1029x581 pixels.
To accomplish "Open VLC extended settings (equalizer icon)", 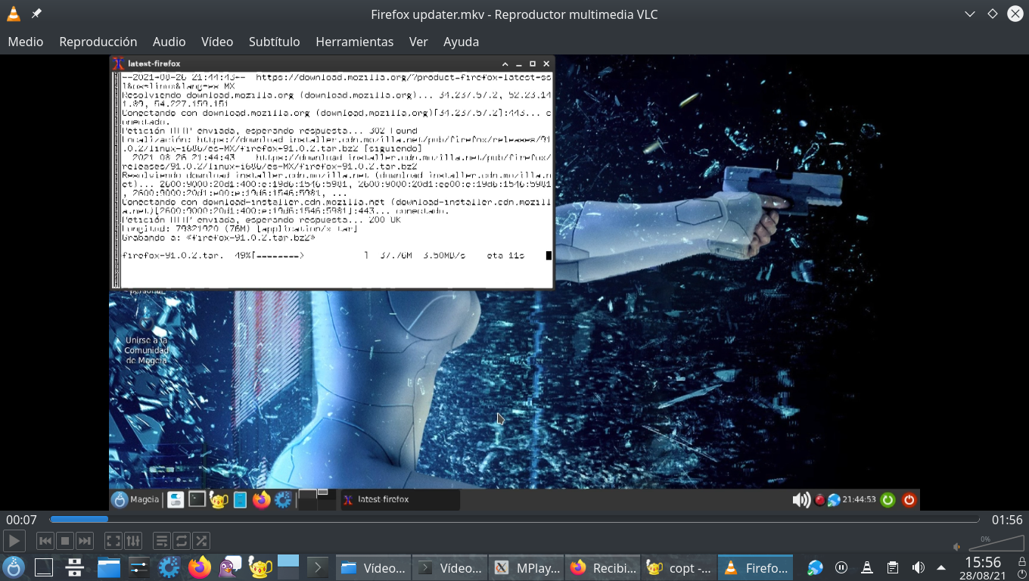I will click(133, 541).
